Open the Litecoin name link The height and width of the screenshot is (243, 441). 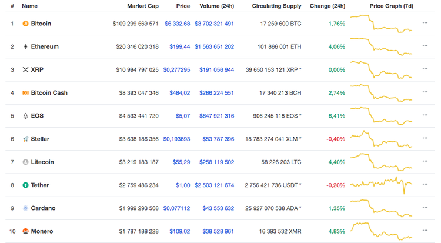point(42,162)
